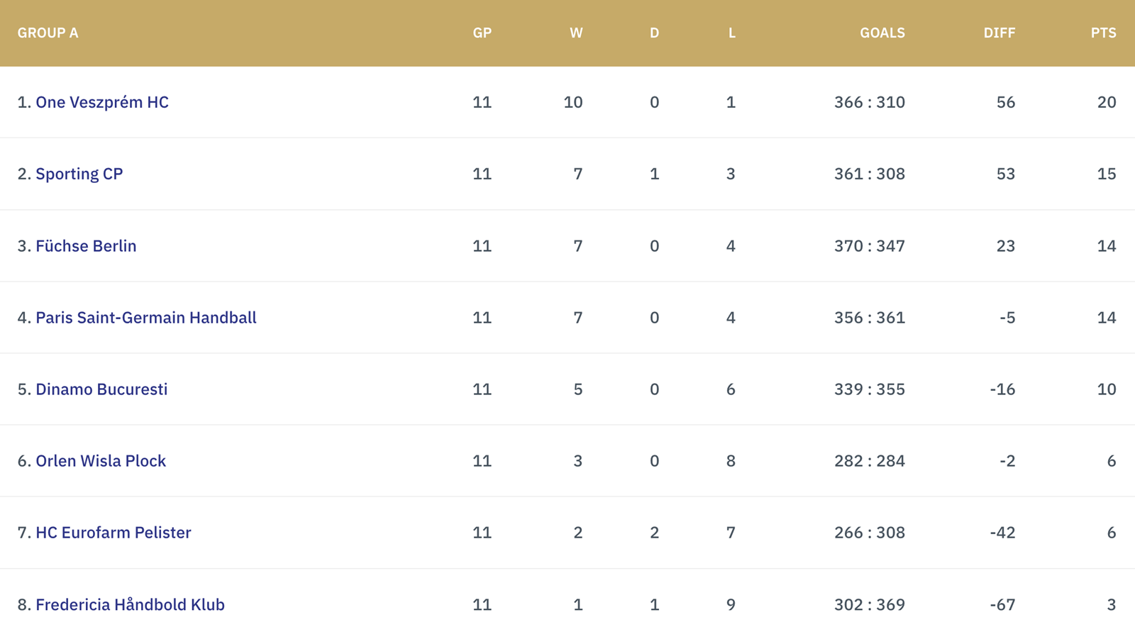Open Paris Saint-Germain Handball link

click(x=146, y=318)
